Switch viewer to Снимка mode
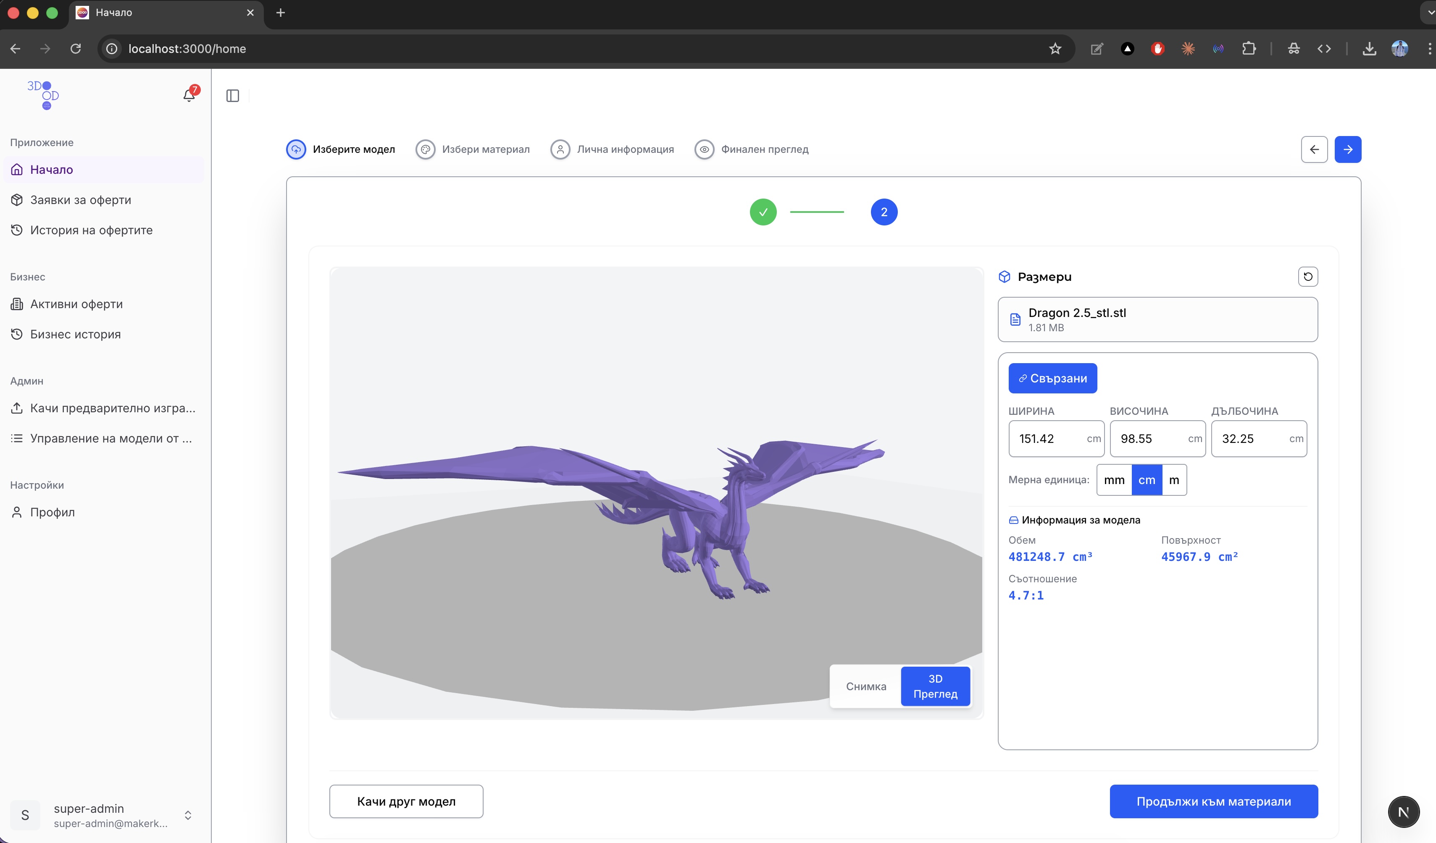 [865, 686]
